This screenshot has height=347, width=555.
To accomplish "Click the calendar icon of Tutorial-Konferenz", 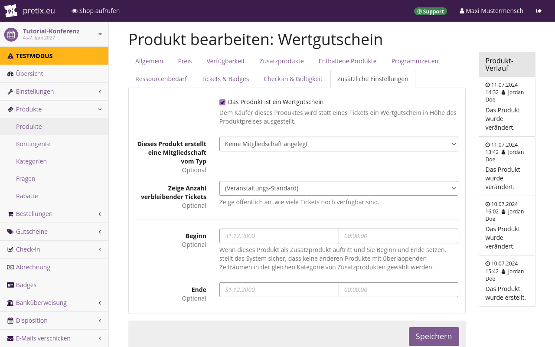I will click(11, 34).
